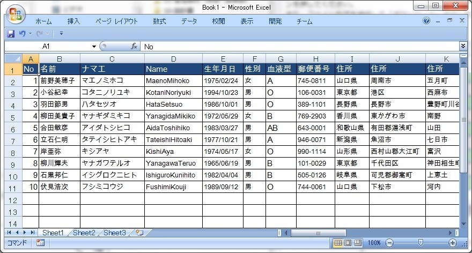Click the vertical scroll down arrow
This screenshot has width=472, height=253.
coord(463,224)
